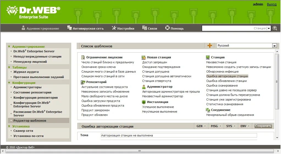Open Менеджер лицензий in sidebar
The height and width of the screenshot is (154, 281).
[x=30, y=62]
